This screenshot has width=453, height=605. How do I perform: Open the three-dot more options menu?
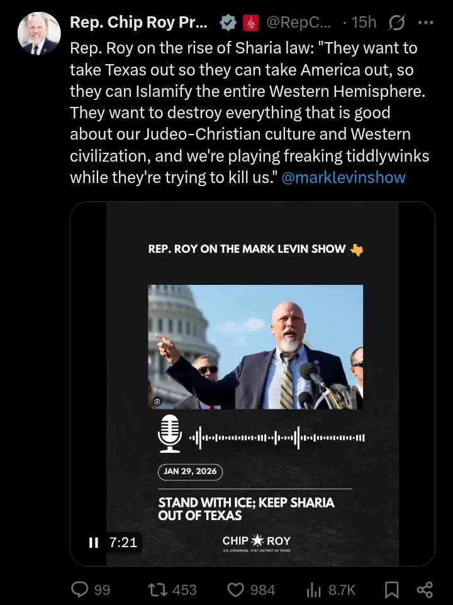pyautogui.click(x=425, y=23)
